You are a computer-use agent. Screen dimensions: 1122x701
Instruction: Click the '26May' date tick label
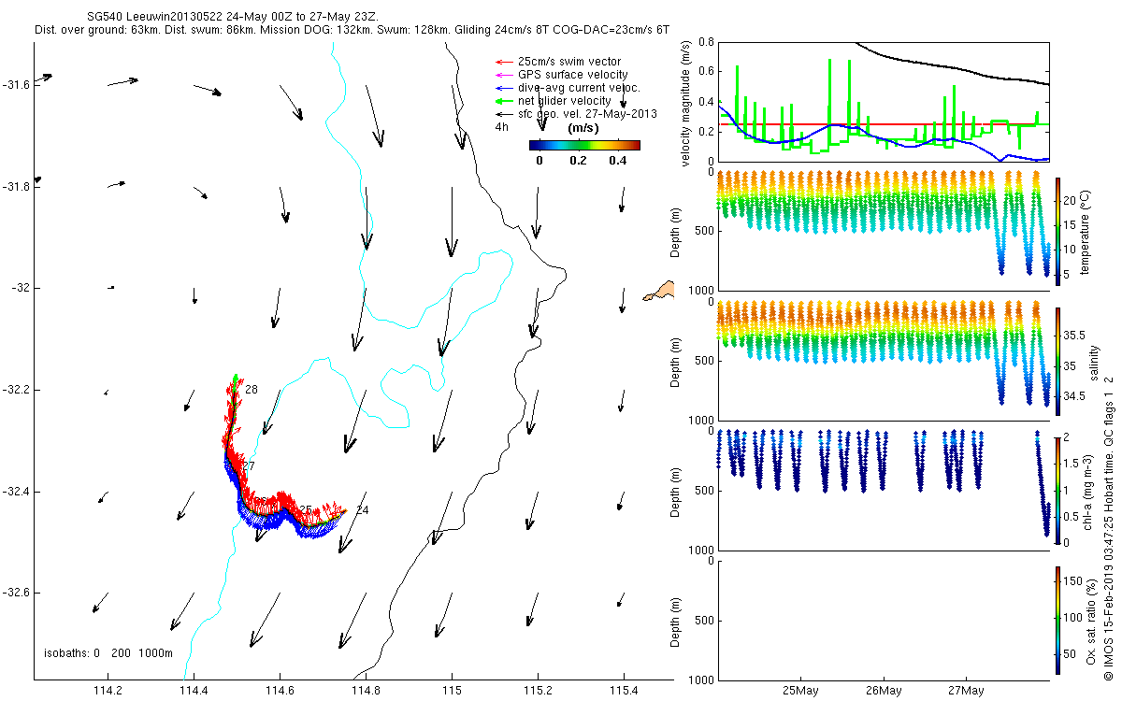[x=883, y=692]
